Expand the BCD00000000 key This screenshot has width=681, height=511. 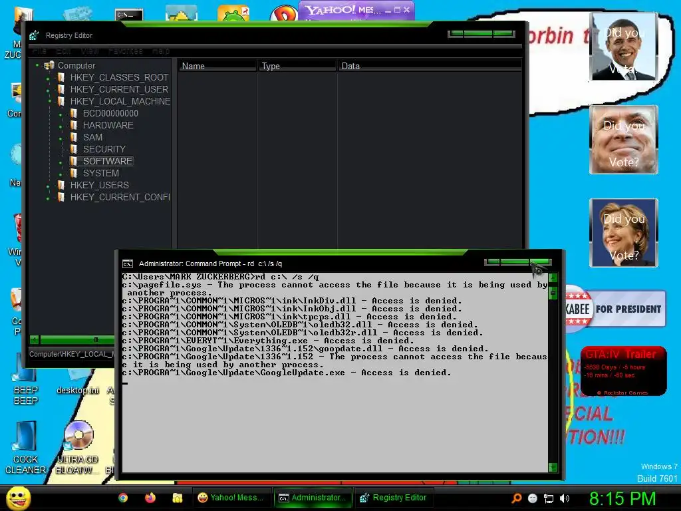[x=61, y=114]
